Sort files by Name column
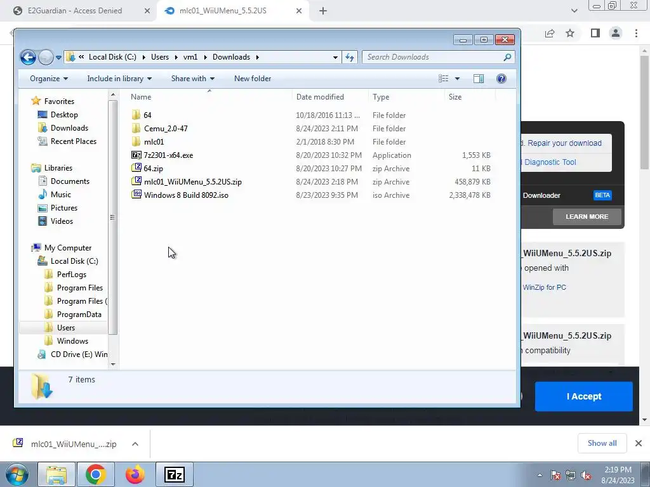 tap(141, 97)
